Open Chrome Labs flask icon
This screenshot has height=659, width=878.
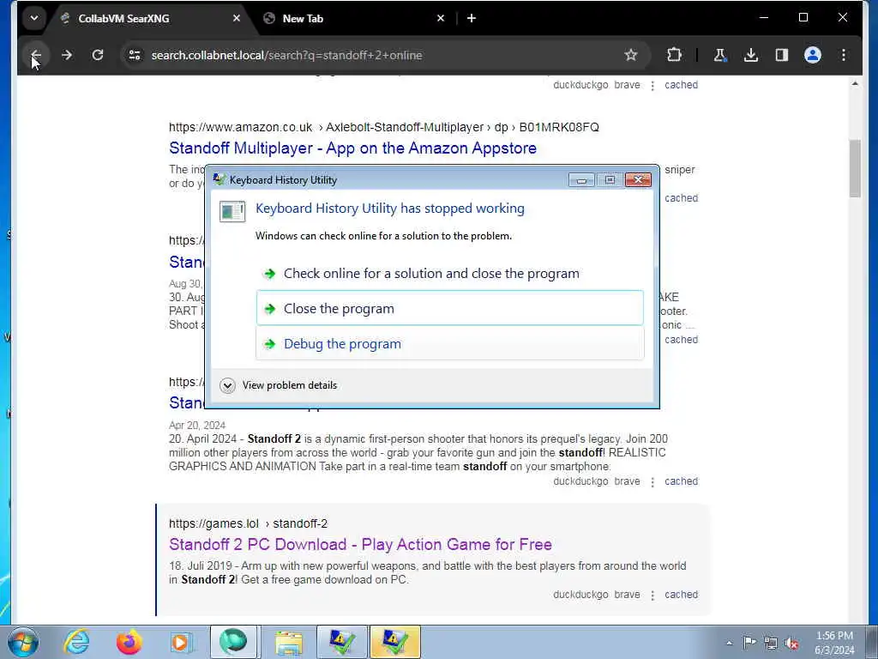pos(719,55)
